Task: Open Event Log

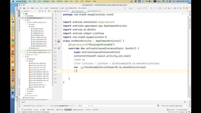Action: coord(171,110)
